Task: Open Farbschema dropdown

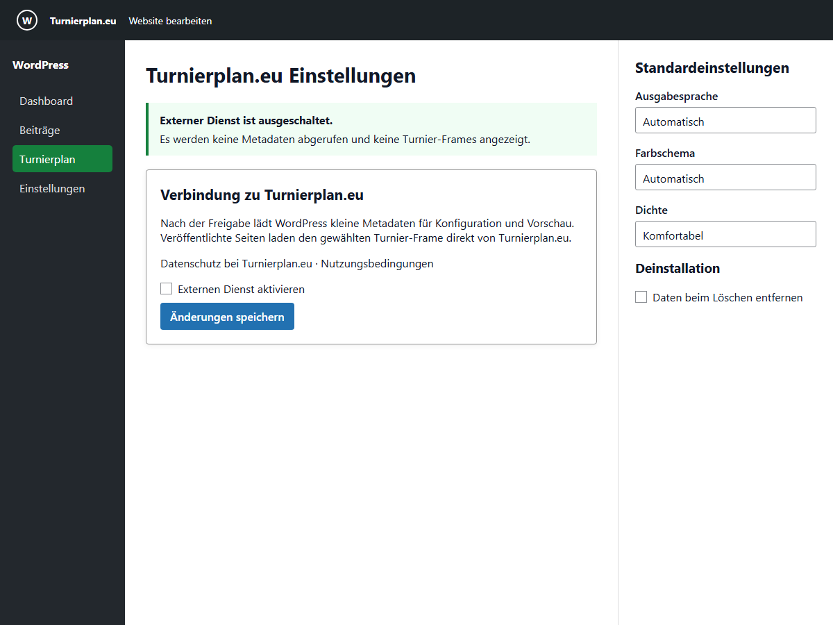Action: [x=725, y=177]
